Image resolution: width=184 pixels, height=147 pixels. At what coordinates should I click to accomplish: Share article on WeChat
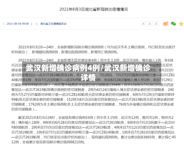[x=173, y=24]
